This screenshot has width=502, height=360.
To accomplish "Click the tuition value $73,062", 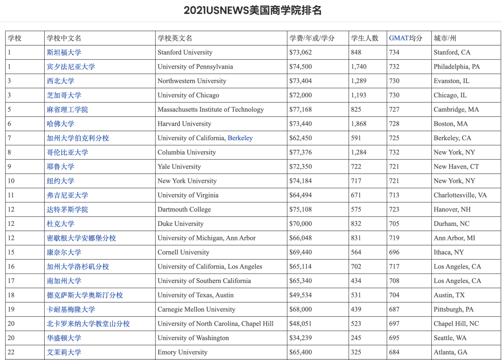I will (300, 52).
